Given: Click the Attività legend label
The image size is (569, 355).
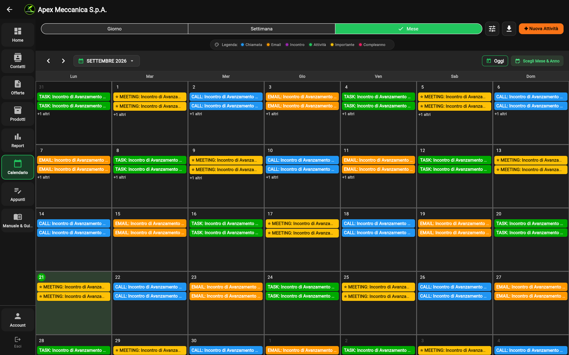Looking at the screenshot, I should click(320, 45).
